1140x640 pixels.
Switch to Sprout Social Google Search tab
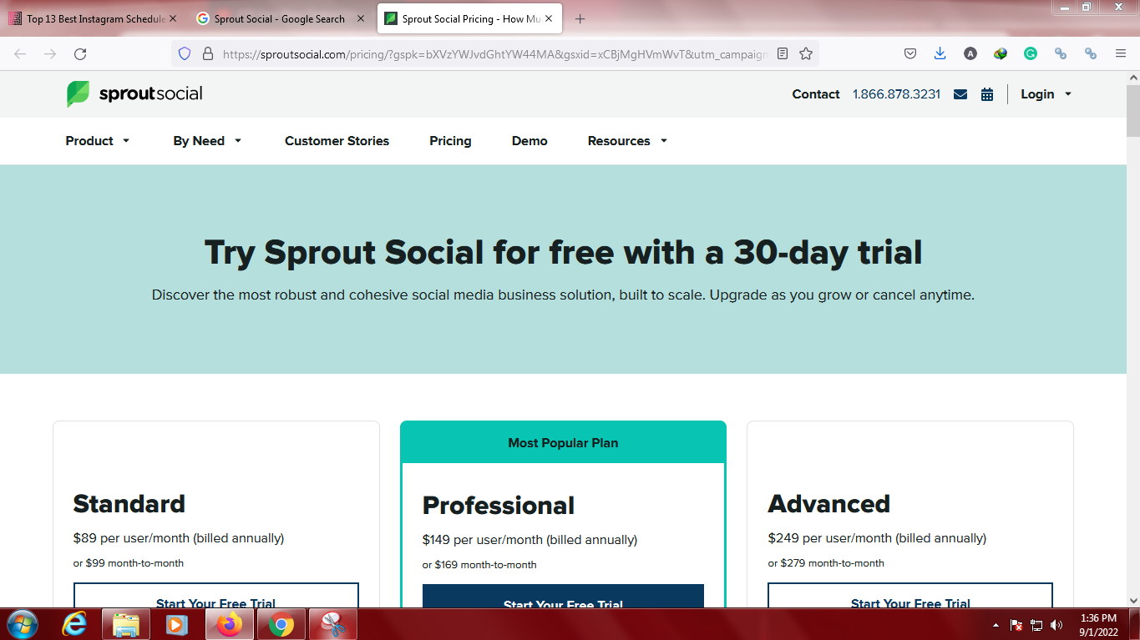click(x=281, y=18)
